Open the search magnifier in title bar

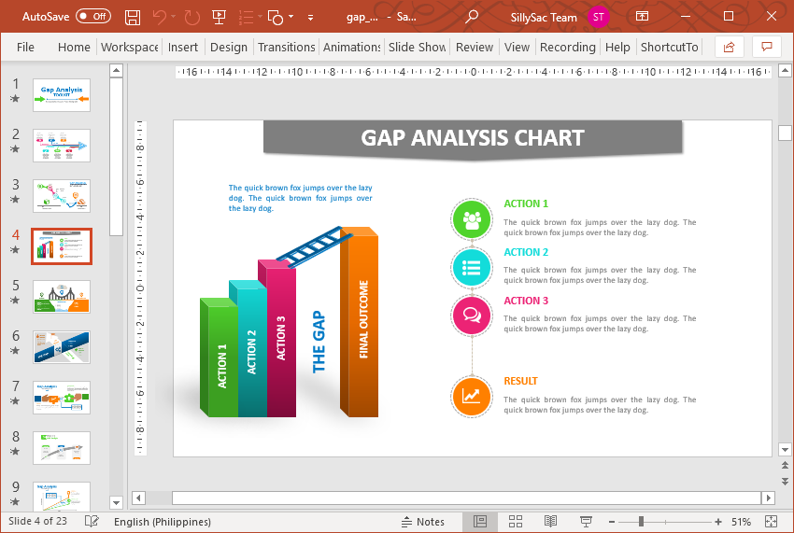tap(472, 17)
